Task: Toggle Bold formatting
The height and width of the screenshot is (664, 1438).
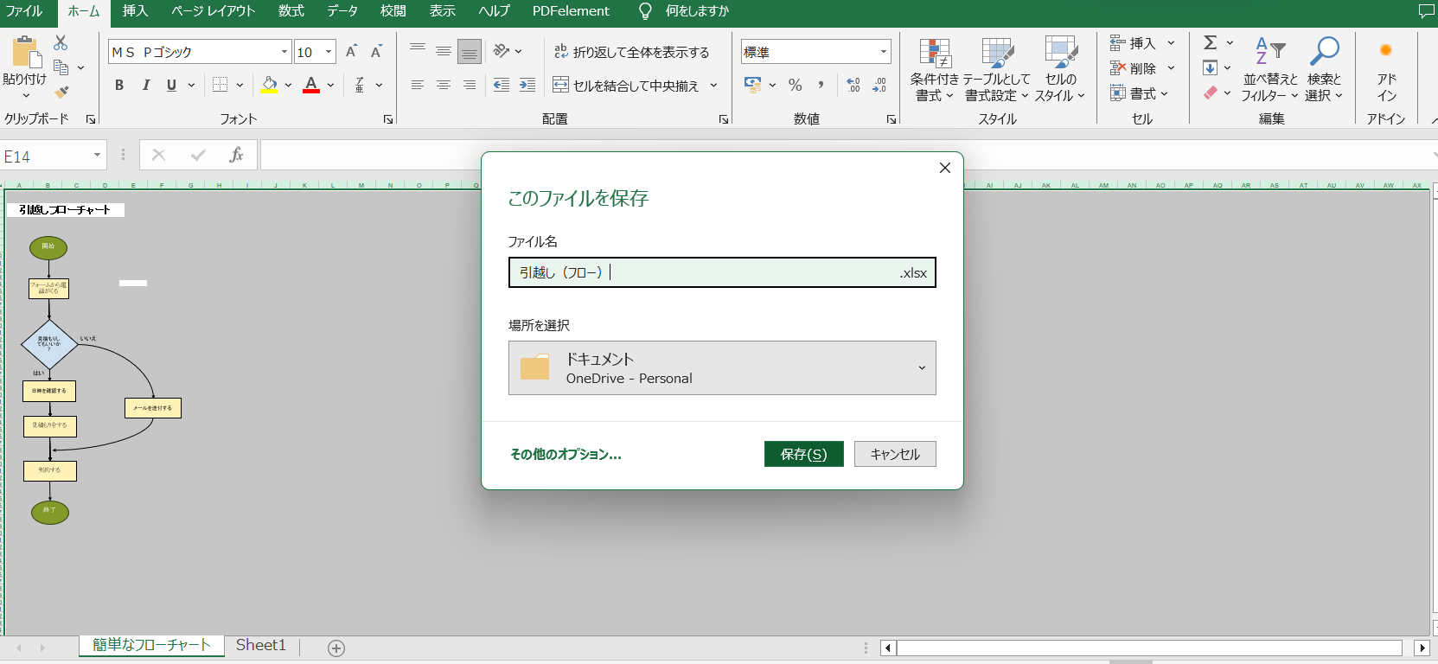Action: (119, 85)
